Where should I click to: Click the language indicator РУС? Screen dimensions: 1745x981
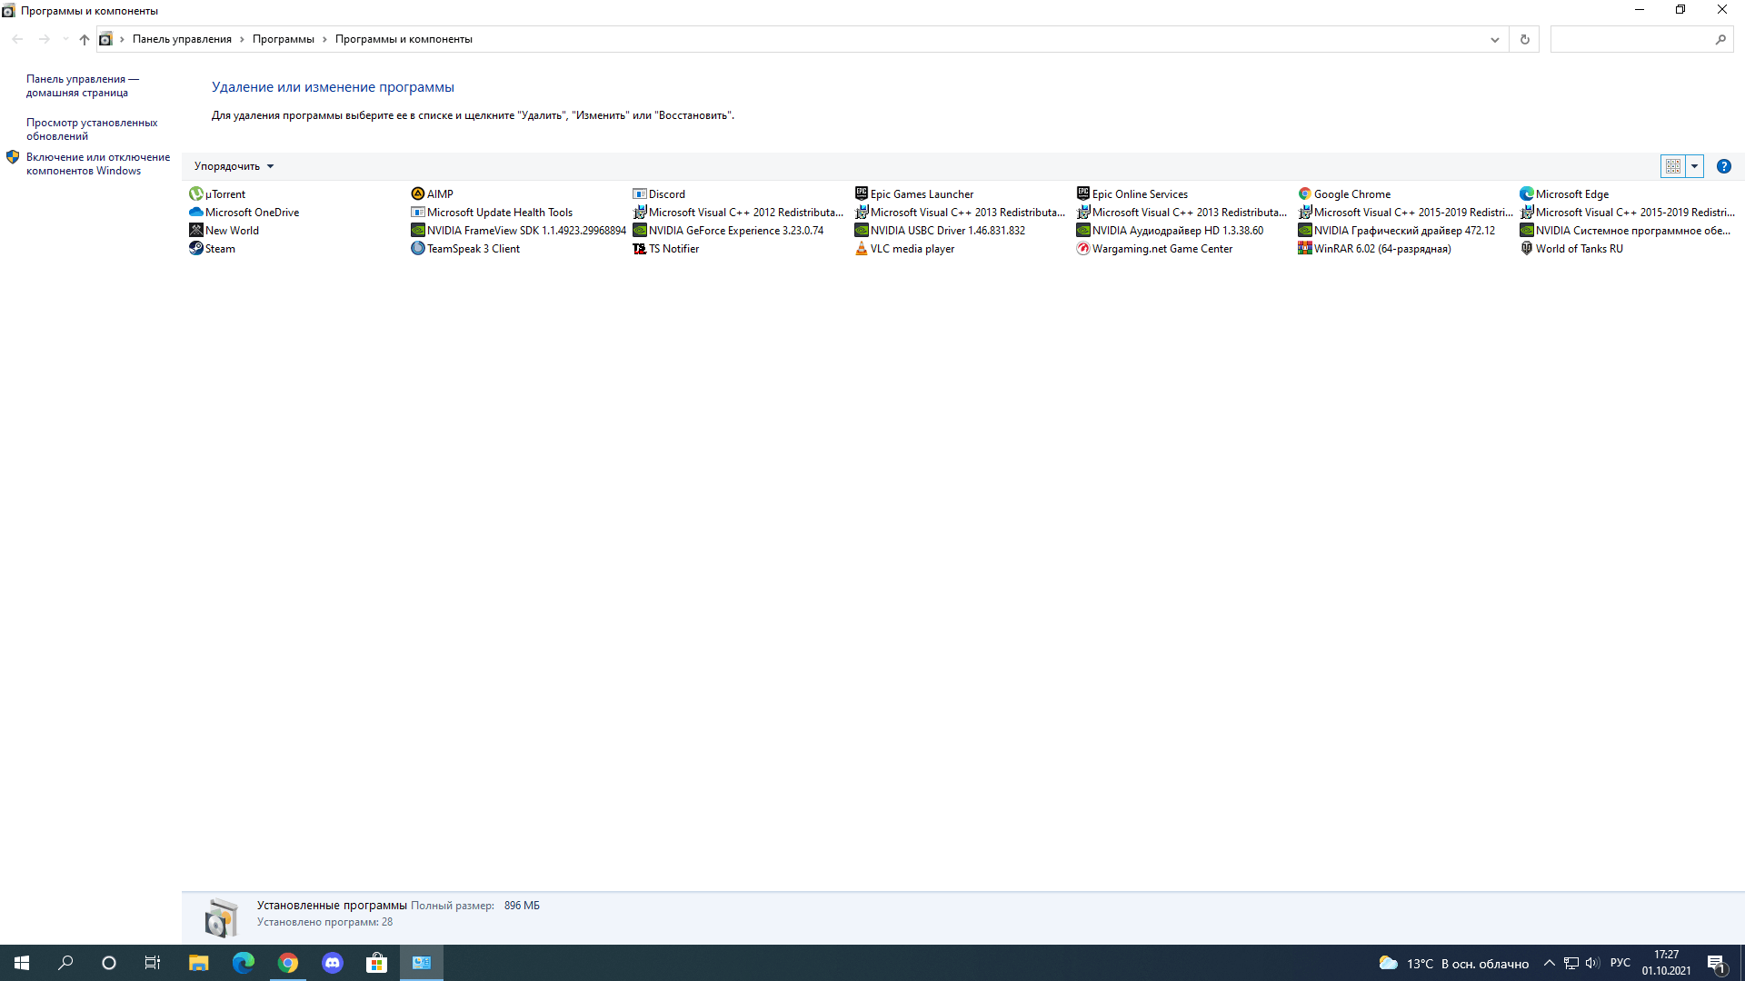click(1620, 963)
